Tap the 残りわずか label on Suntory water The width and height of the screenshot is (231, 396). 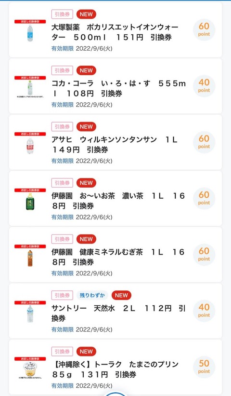92,295
